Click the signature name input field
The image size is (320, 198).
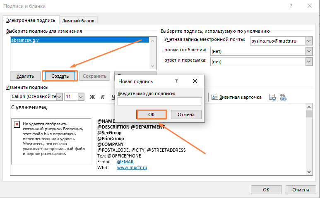coord(159,101)
